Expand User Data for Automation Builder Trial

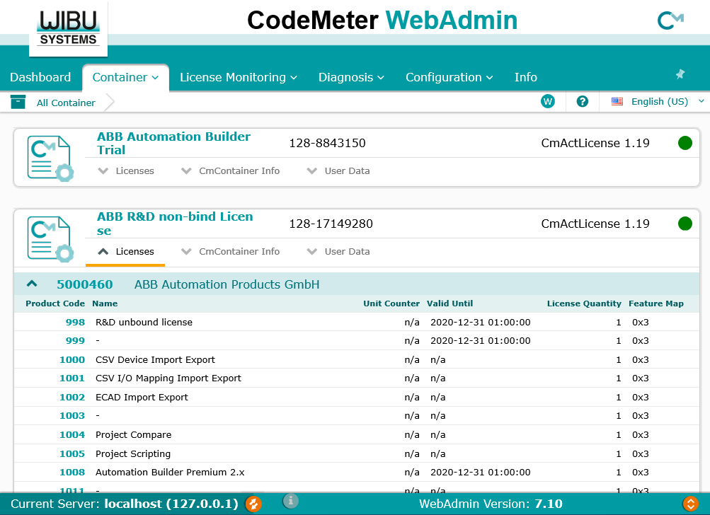coord(338,170)
